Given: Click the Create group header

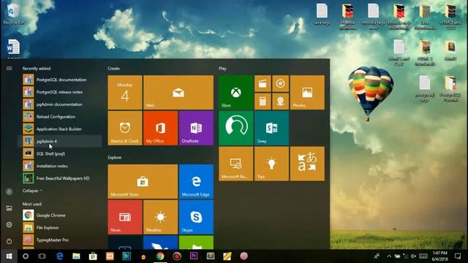Looking at the screenshot, I should click(113, 68).
